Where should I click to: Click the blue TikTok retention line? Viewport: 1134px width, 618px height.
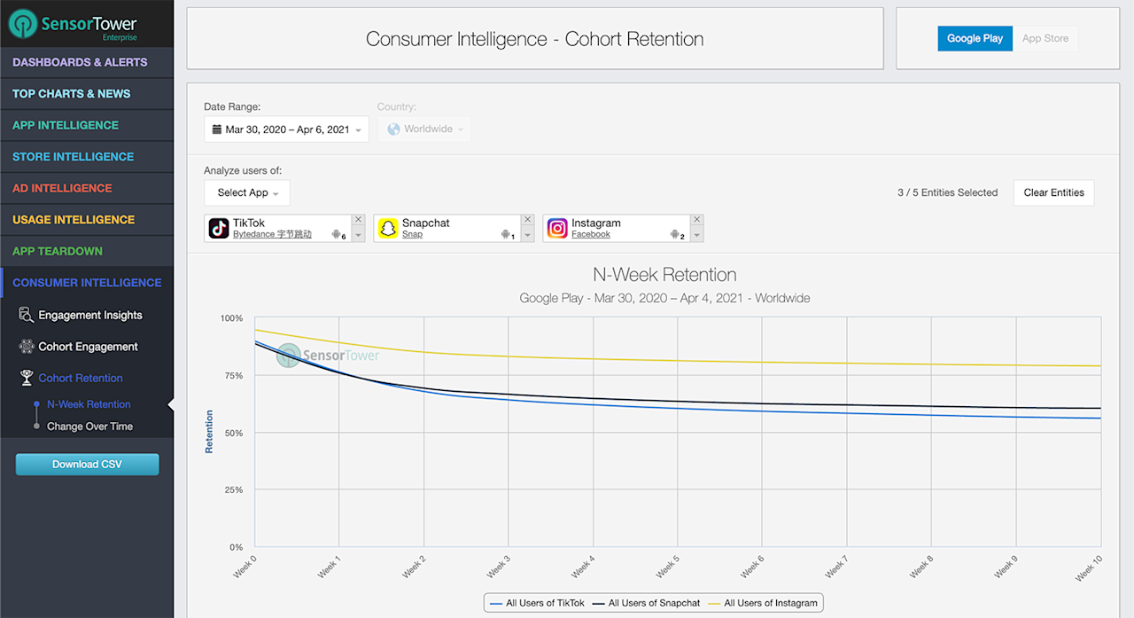678,408
